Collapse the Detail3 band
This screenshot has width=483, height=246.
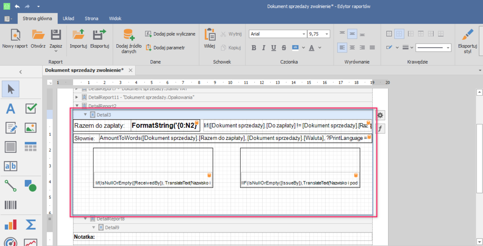[85, 114]
